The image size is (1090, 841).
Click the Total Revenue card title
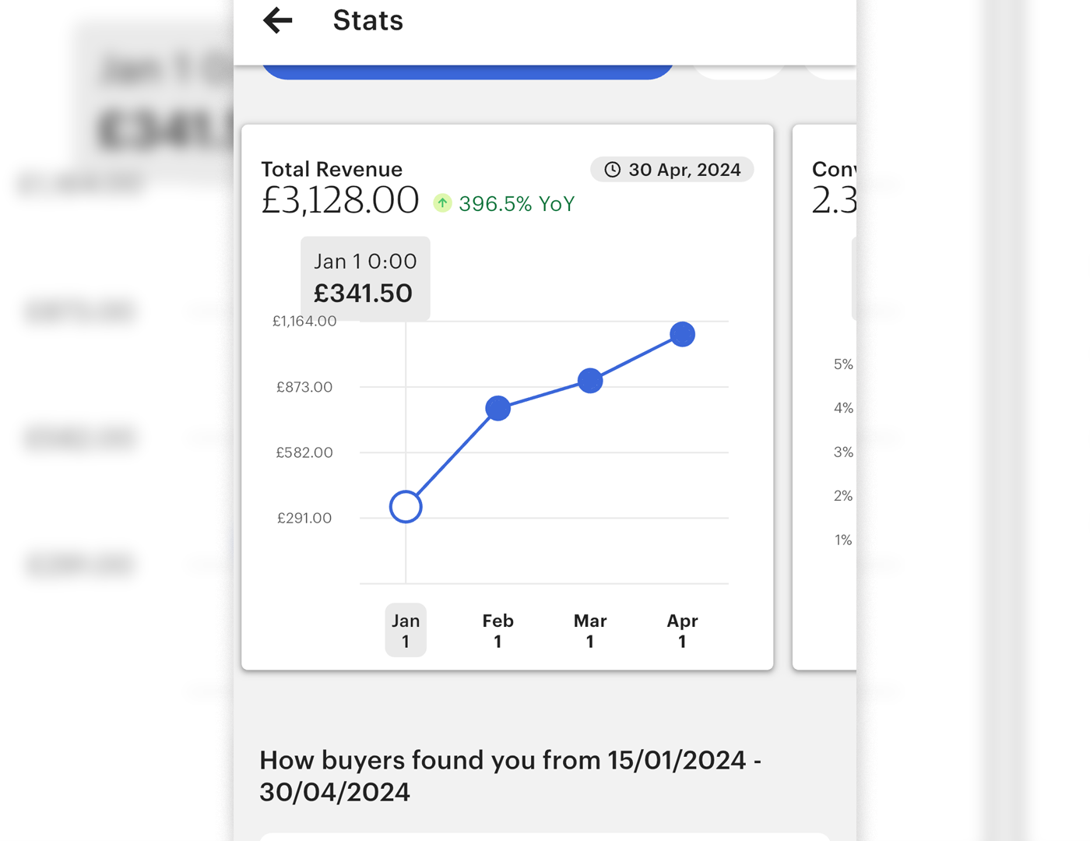point(332,169)
